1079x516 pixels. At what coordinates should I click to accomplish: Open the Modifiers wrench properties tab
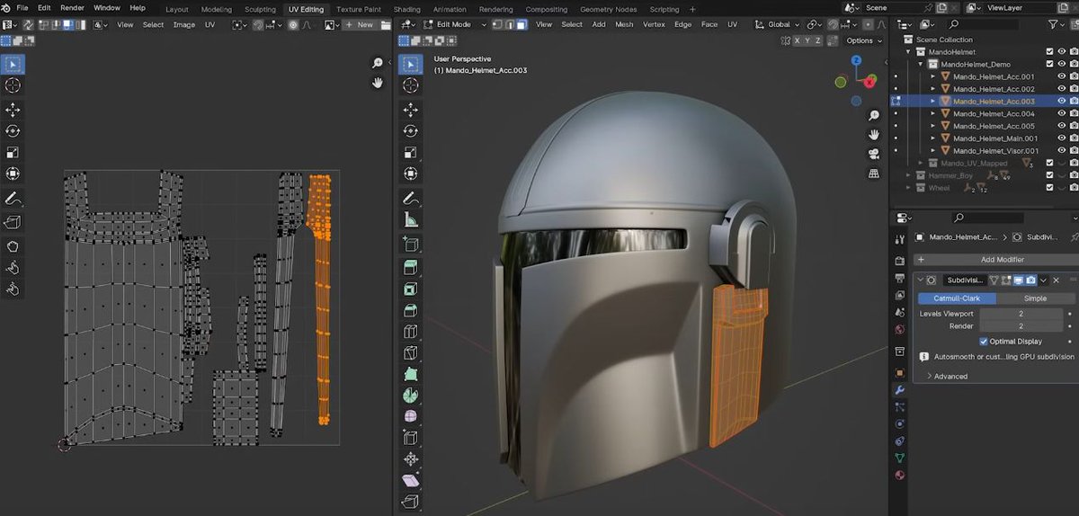[900, 390]
